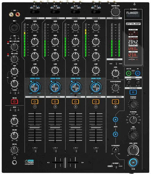
Task: Toggle the EQ Preset switch
Action: point(116,167)
